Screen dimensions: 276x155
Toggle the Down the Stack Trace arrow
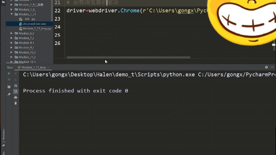[16, 79]
